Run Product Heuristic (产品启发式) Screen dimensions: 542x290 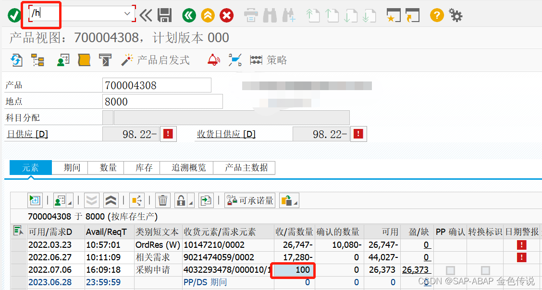click(x=156, y=60)
